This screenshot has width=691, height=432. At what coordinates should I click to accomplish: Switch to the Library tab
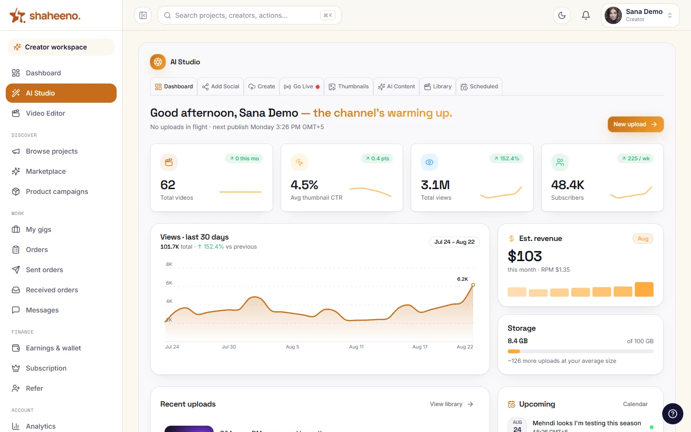click(438, 86)
